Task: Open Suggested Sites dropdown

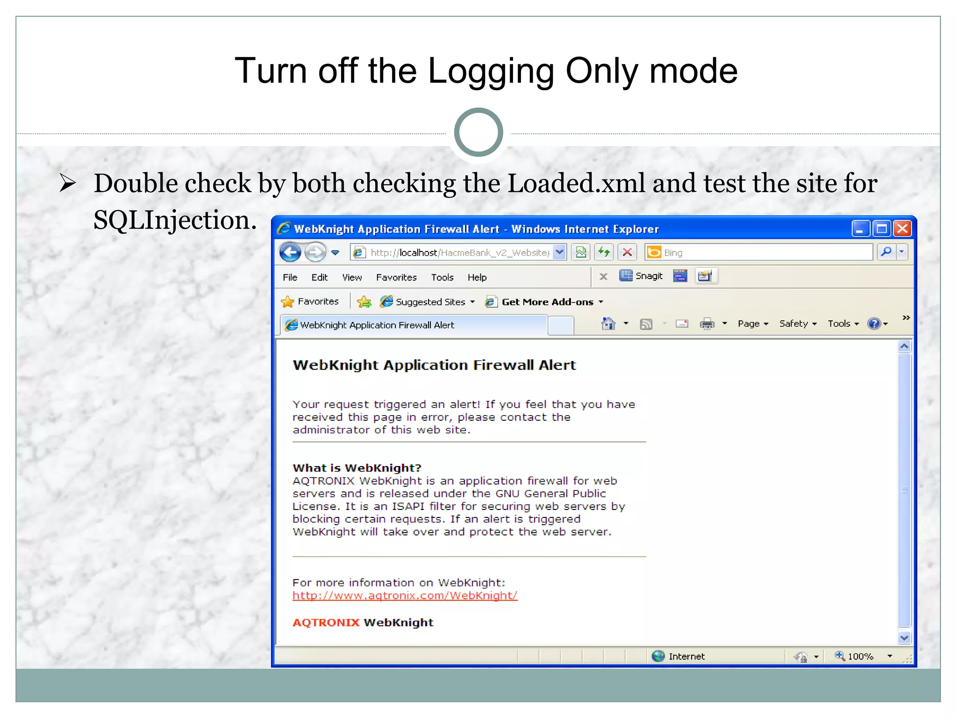Action: point(428,302)
